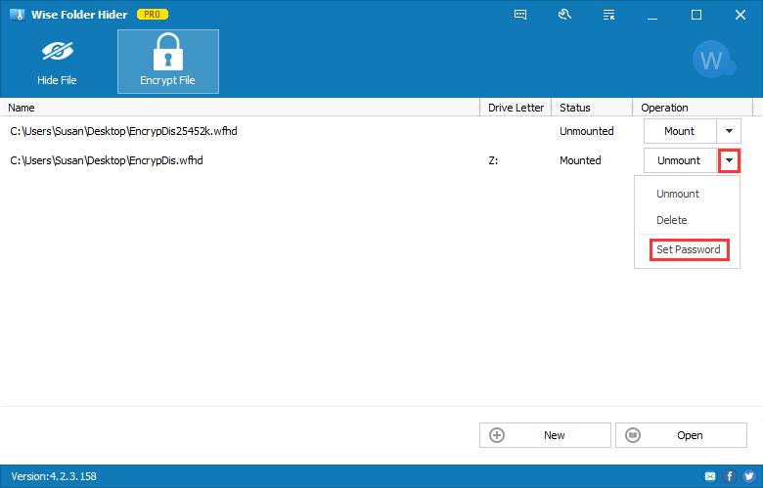The height and width of the screenshot is (488, 763).
Task: Open the Twitter icon in status bar
Action: click(749, 476)
